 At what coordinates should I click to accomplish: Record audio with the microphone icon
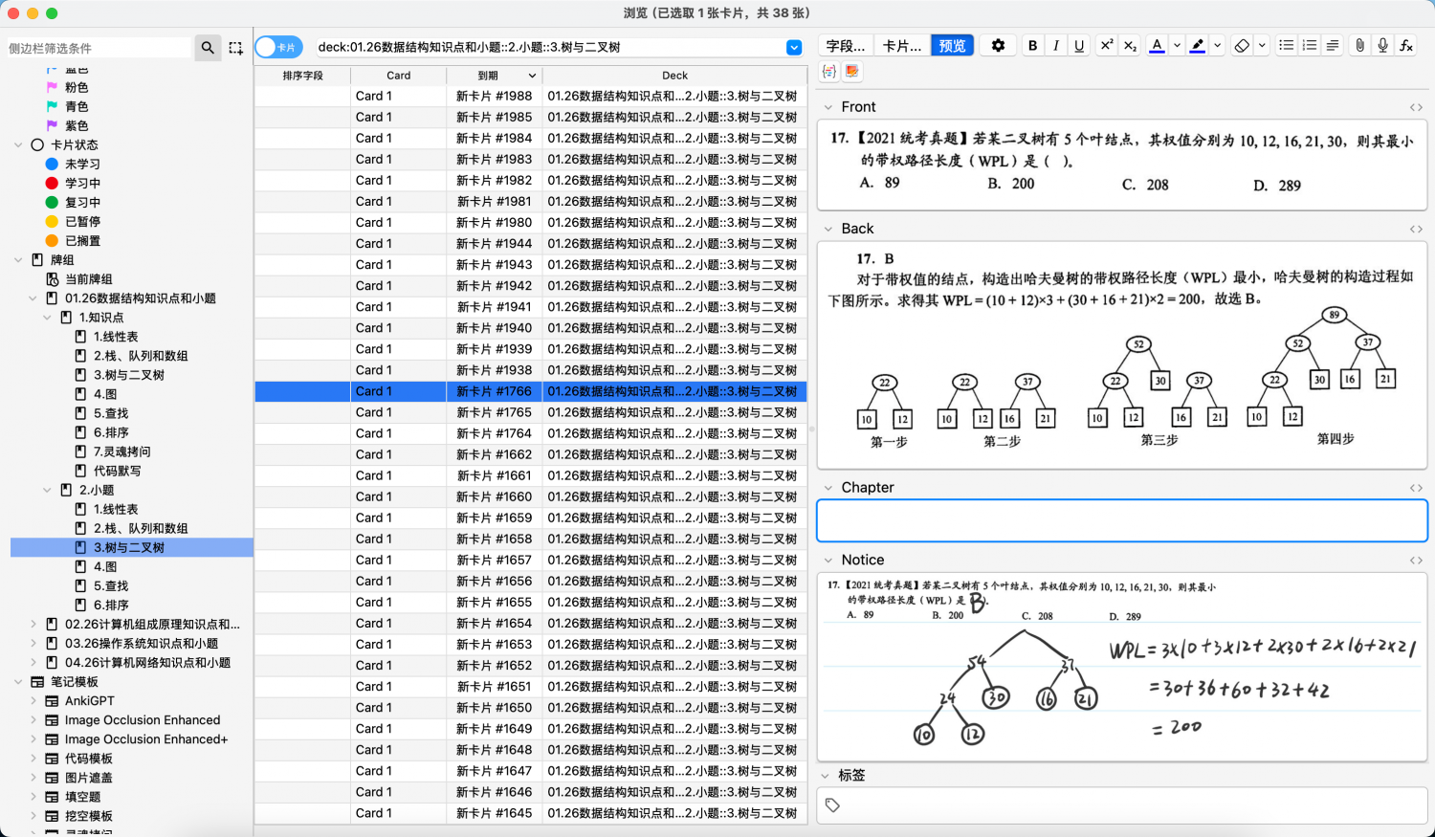click(x=1382, y=45)
